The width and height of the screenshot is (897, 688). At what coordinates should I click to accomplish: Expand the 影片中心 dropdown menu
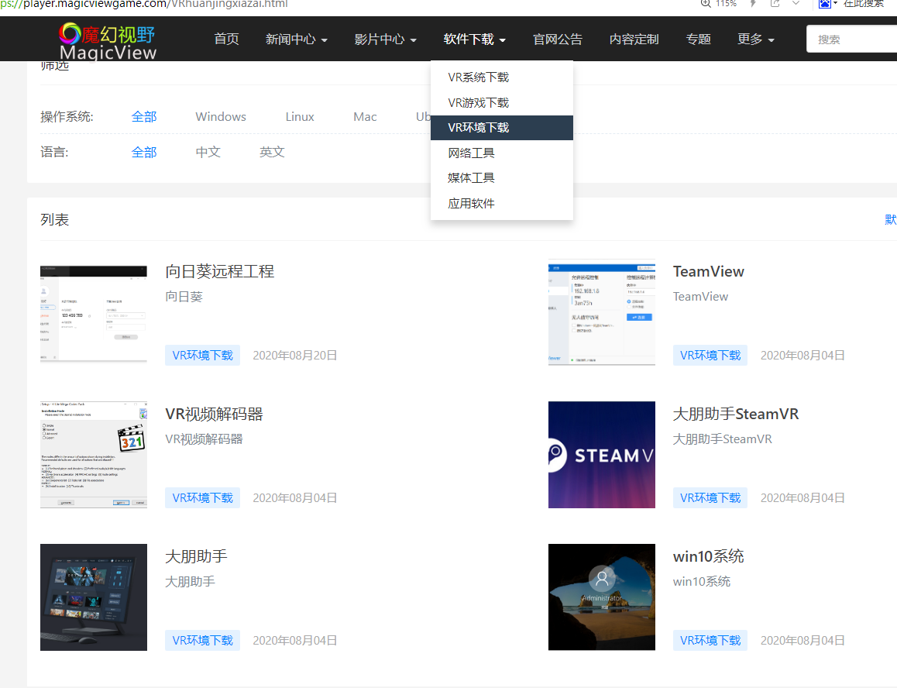[x=385, y=39]
